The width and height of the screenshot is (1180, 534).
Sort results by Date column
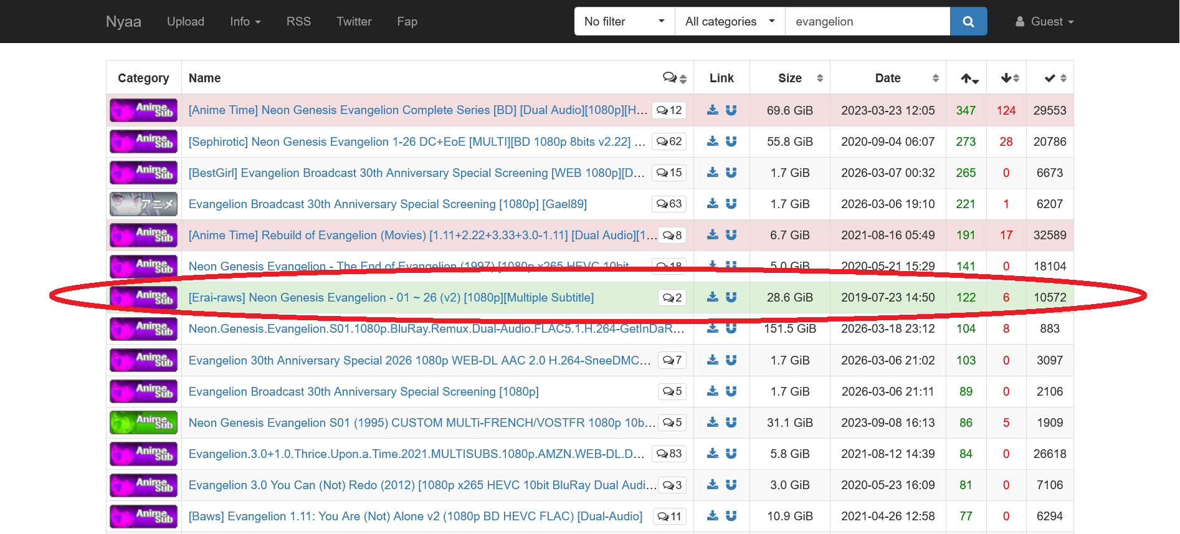coord(888,78)
